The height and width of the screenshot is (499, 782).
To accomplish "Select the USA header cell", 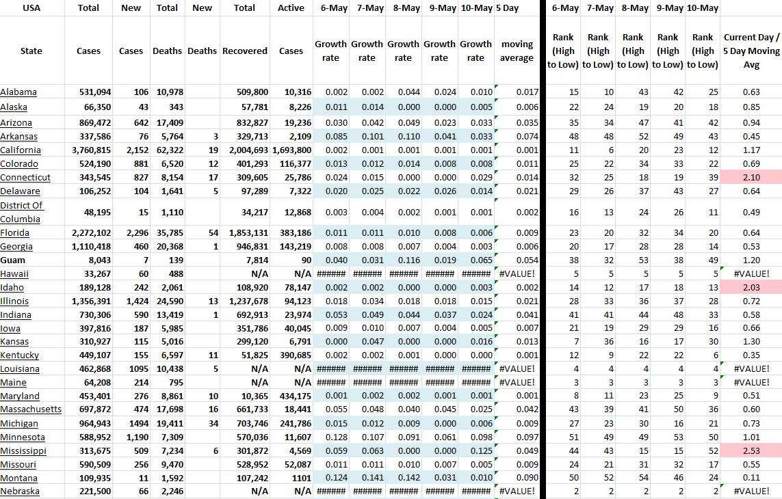I will pyautogui.click(x=31, y=8).
